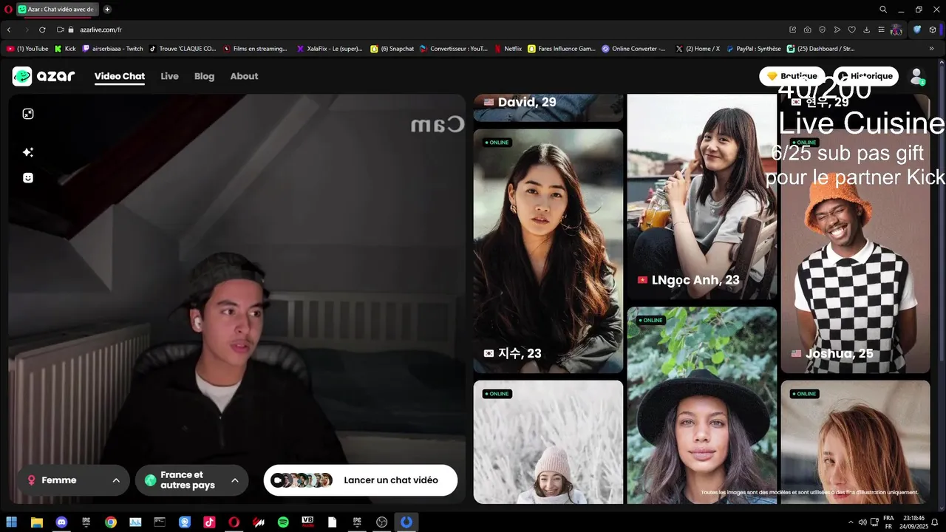The image size is (946, 532).
Task: Open Discord from the taskbar
Action: coord(61,522)
